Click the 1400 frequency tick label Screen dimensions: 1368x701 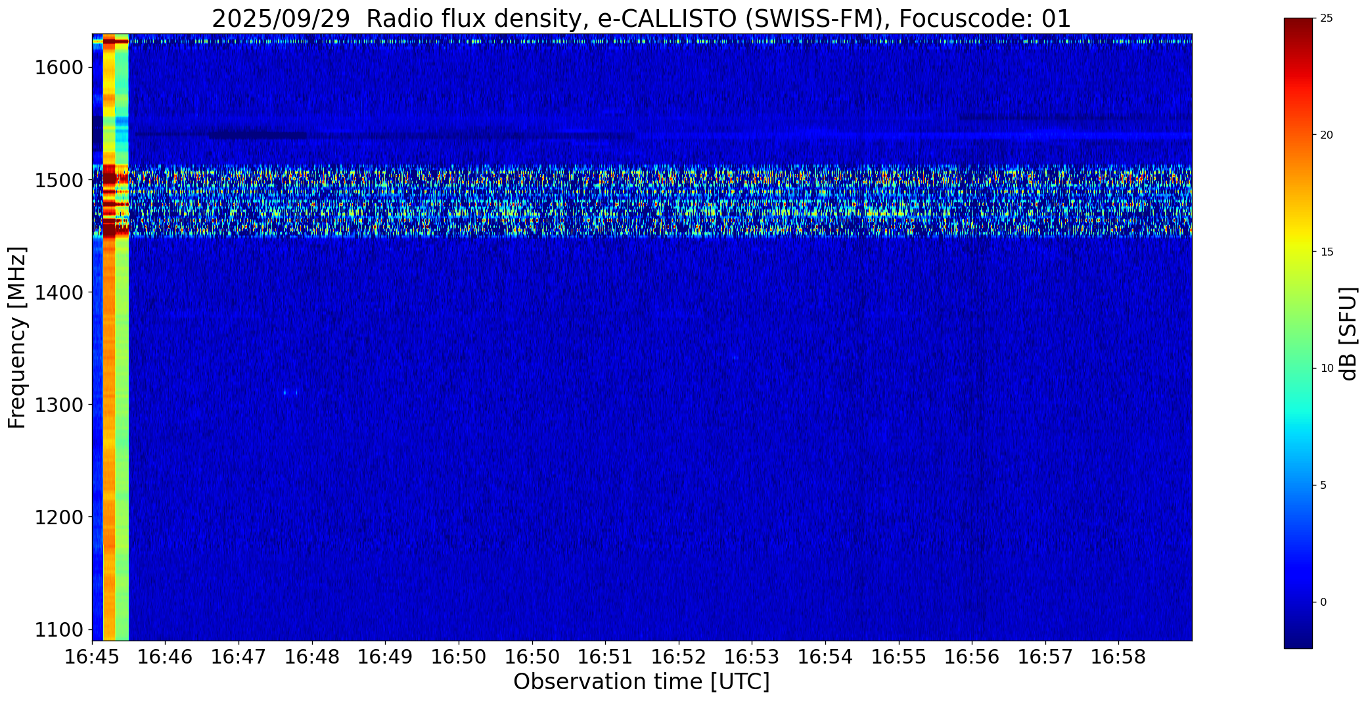pyautogui.click(x=59, y=292)
